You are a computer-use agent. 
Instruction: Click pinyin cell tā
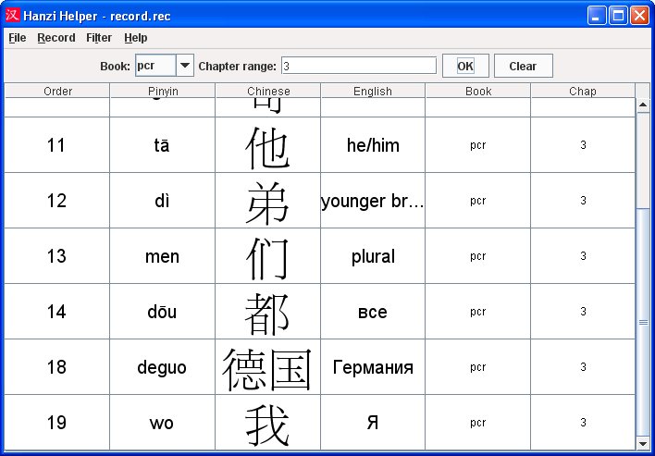(162, 145)
